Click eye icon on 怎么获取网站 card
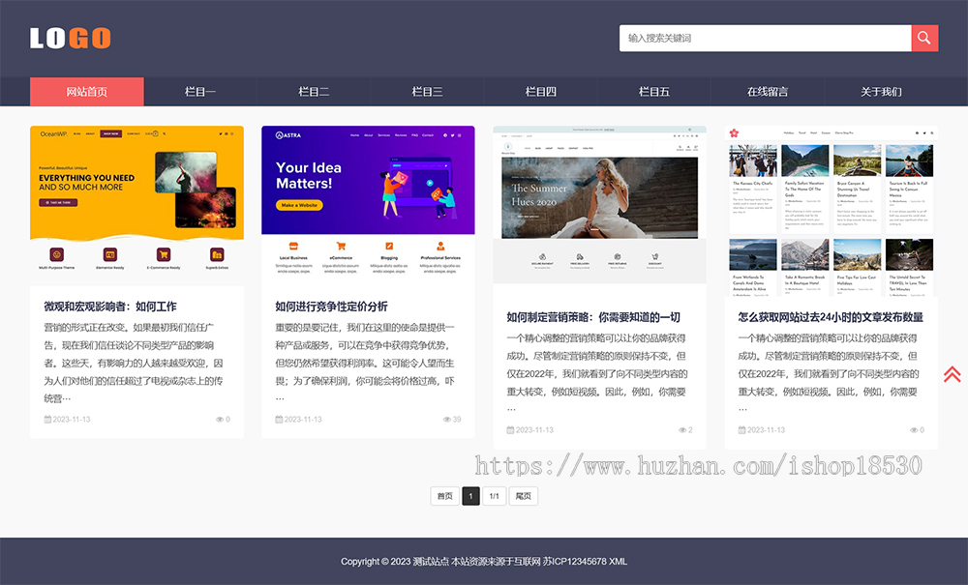Screen dimensions: 968x585 click(914, 429)
